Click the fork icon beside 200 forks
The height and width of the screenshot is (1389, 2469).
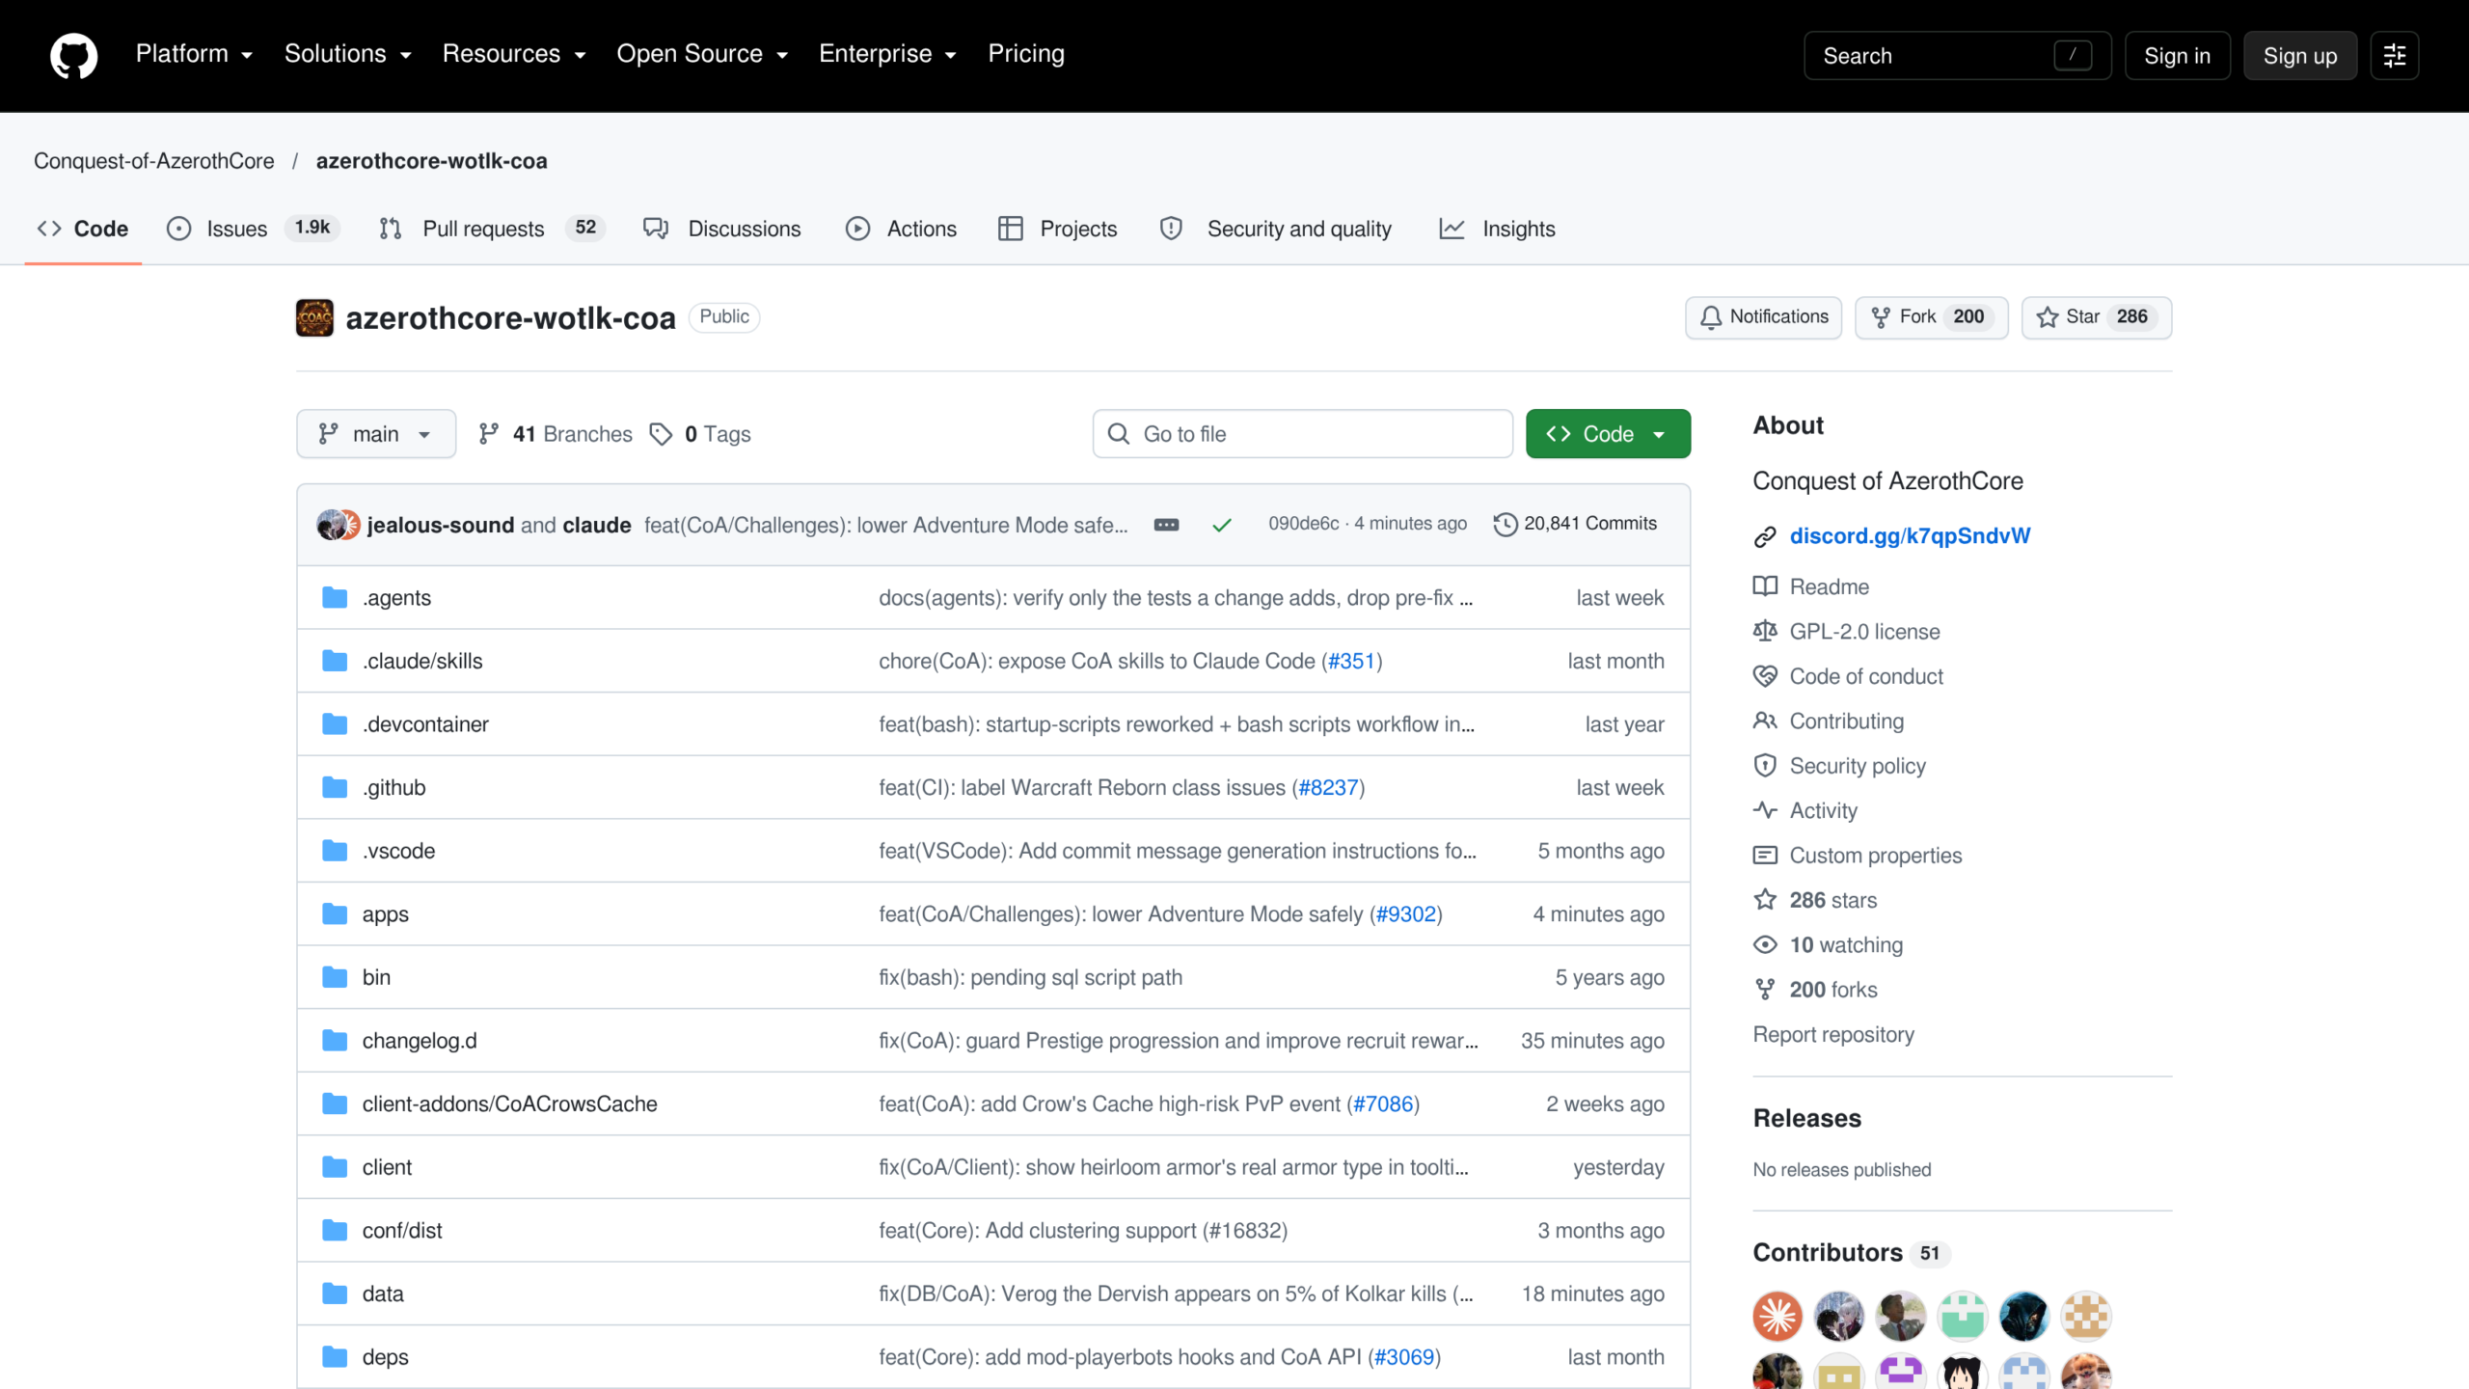coord(1765,990)
